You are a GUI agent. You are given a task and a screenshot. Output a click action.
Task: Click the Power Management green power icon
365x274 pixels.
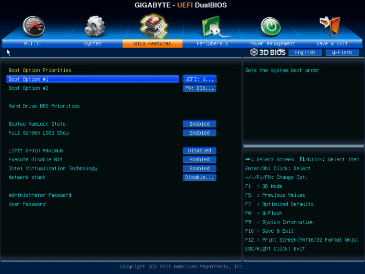tap(271, 26)
